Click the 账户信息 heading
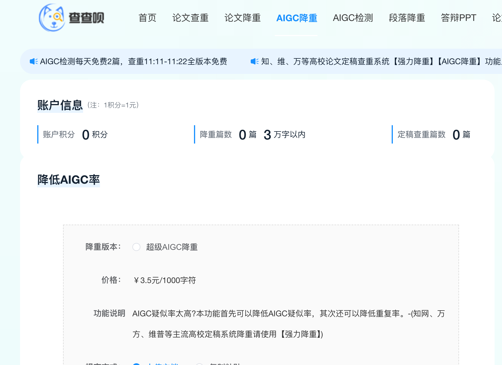 [x=60, y=105]
